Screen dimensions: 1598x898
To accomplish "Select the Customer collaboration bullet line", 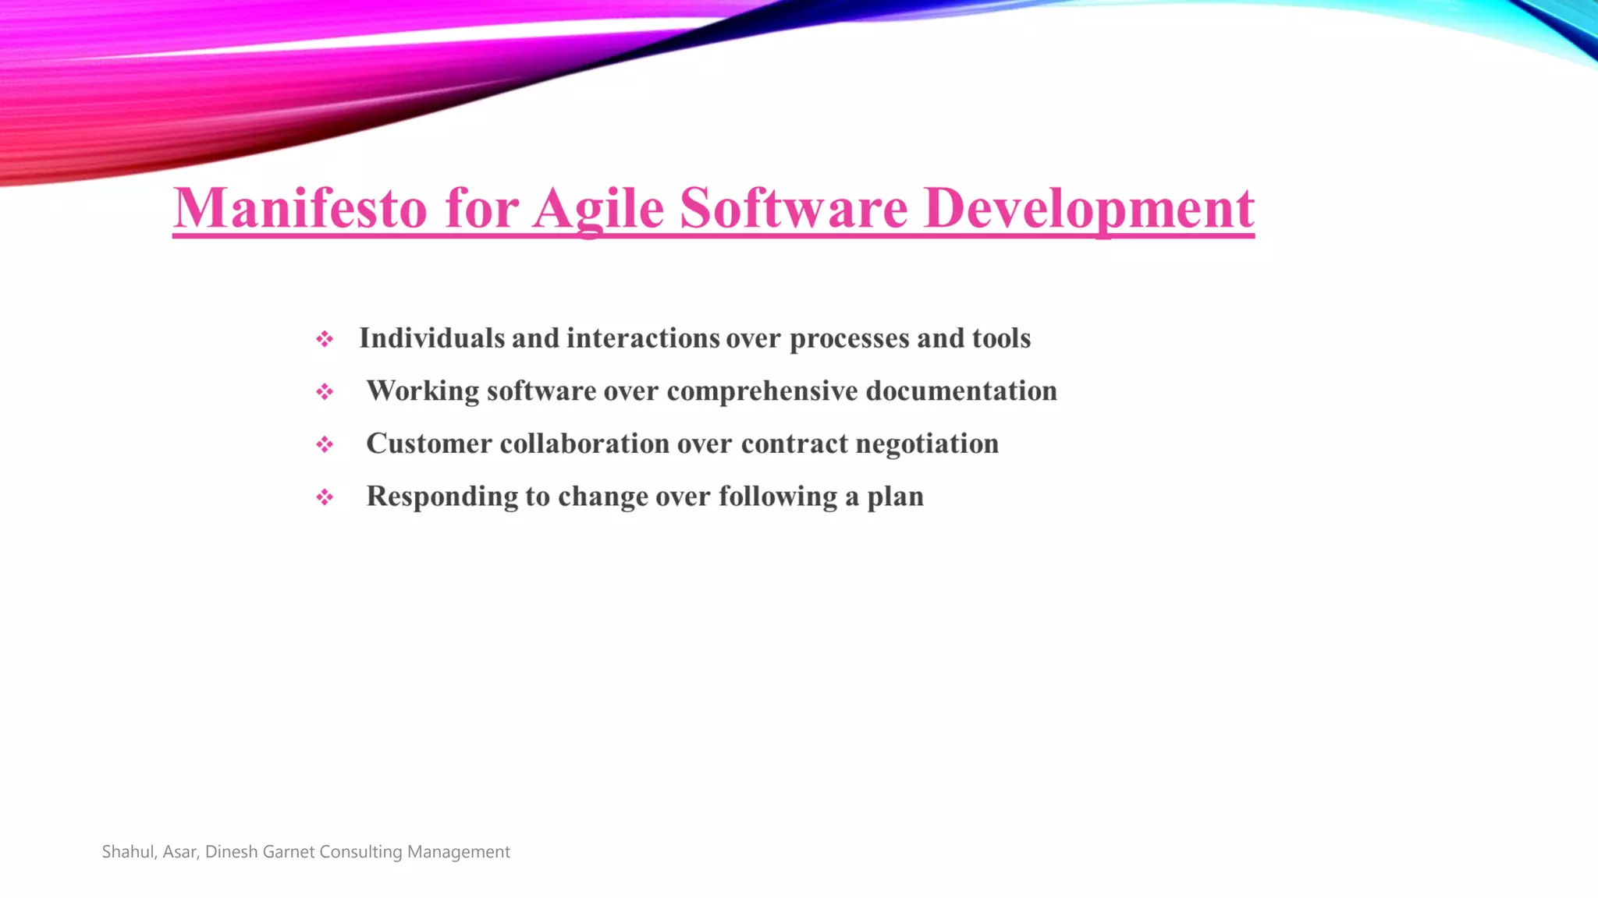I will [x=682, y=444].
